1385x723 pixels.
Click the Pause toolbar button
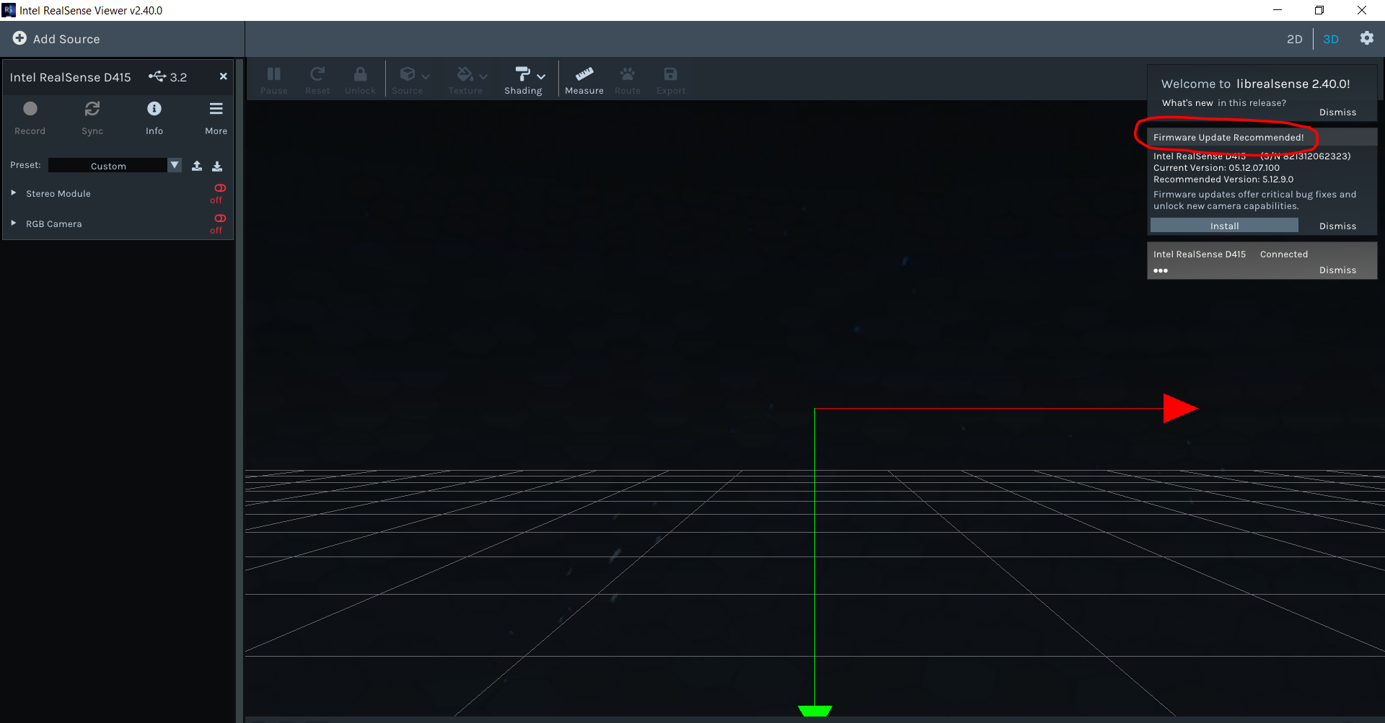(x=274, y=79)
